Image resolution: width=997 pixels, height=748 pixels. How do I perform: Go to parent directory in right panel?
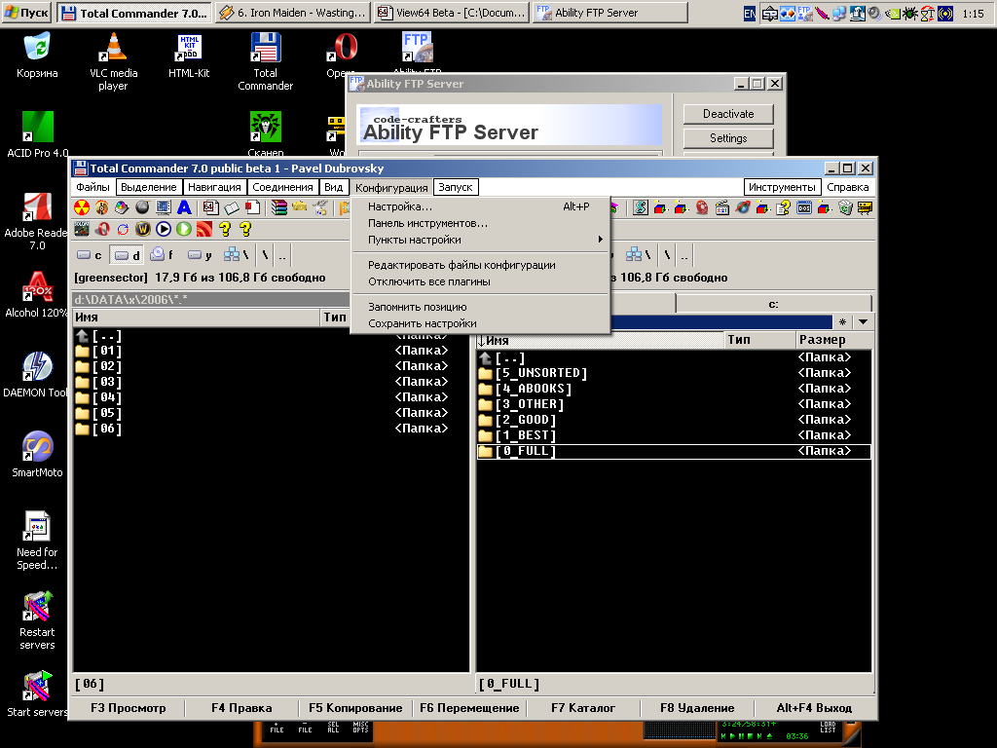pos(684,256)
